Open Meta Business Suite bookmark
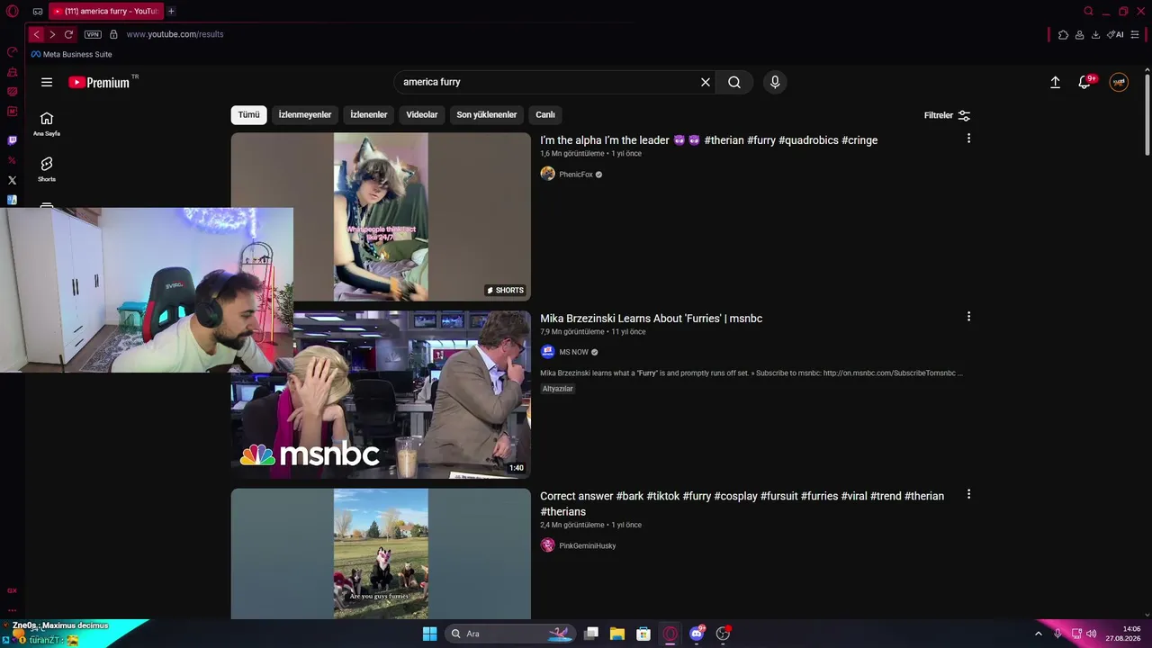Screen dimensions: 1152x648 (x=72, y=55)
